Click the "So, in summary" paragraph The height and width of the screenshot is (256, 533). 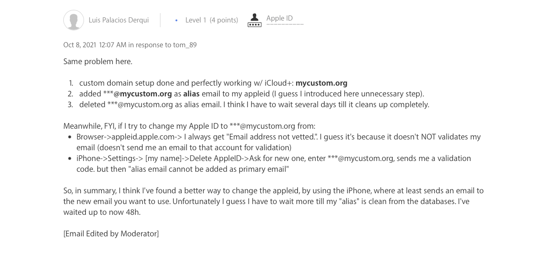point(273,201)
